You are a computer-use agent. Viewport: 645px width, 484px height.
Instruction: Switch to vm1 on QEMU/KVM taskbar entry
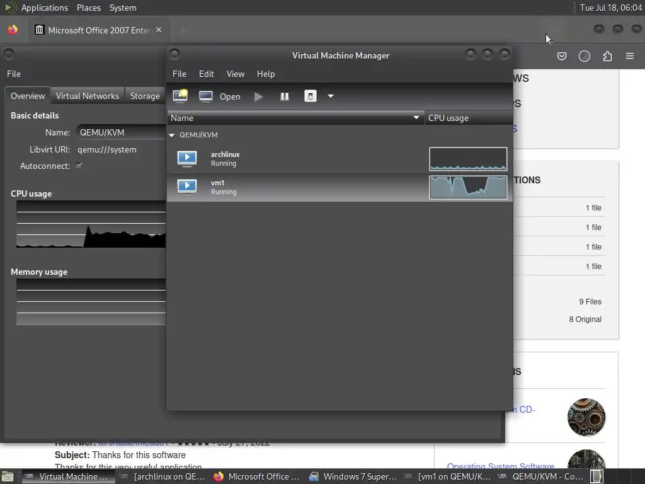[x=448, y=476]
